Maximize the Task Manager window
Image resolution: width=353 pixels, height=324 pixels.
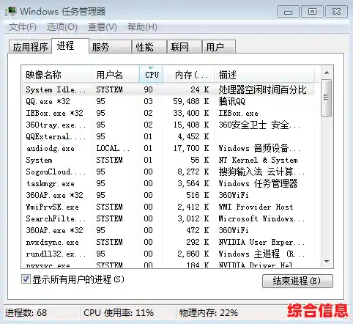[x=312, y=12]
